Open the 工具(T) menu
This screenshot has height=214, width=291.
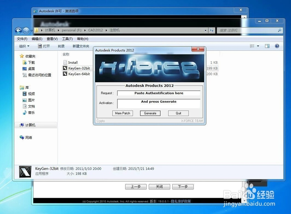click(67, 39)
